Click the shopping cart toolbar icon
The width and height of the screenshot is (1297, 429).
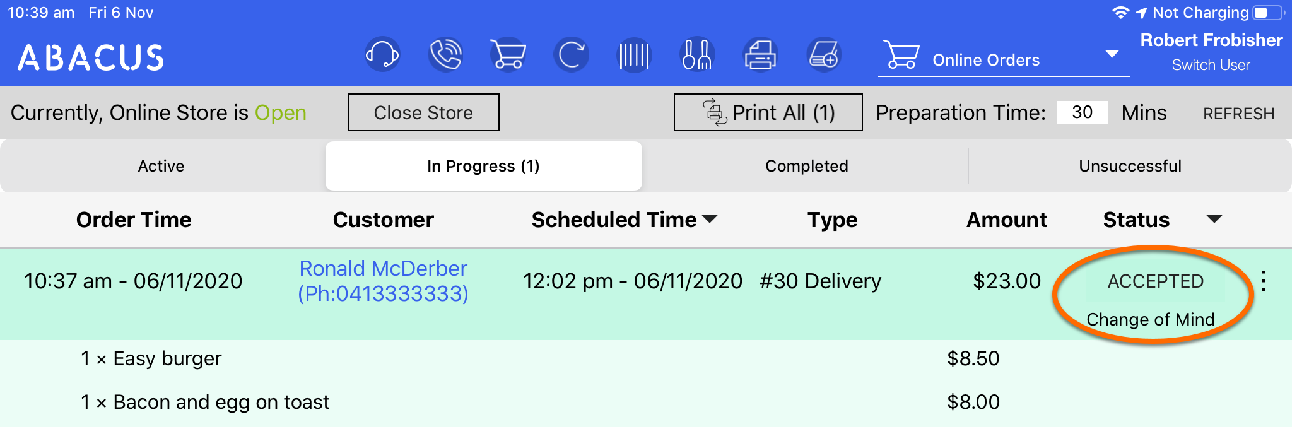tap(508, 55)
